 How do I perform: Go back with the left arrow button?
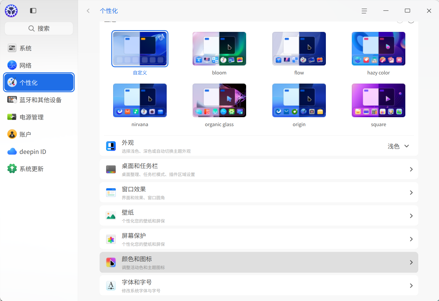[x=88, y=11]
